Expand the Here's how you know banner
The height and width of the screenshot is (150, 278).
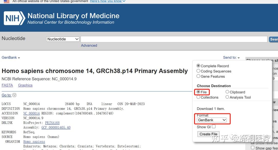pyautogui.click(x=107, y=1)
